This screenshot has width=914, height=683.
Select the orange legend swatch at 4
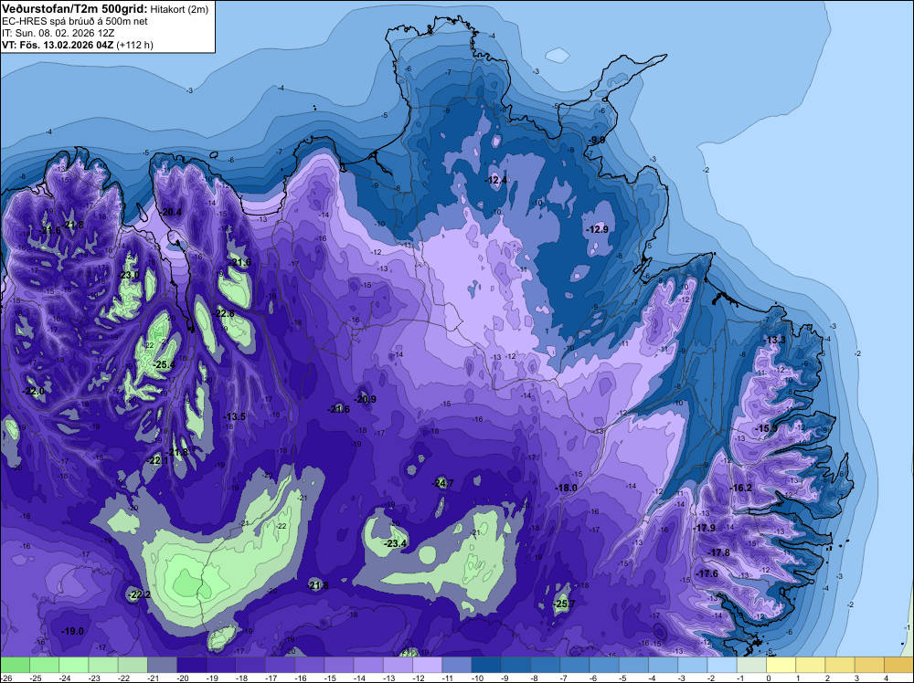pyautogui.click(x=898, y=665)
